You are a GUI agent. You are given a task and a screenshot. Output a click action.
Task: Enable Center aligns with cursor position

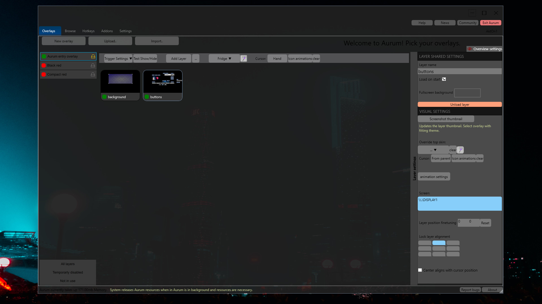pos(420,270)
